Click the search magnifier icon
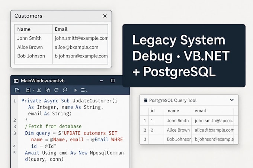Image resolution: width=253 pixels, height=168 pixels. (65, 90)
